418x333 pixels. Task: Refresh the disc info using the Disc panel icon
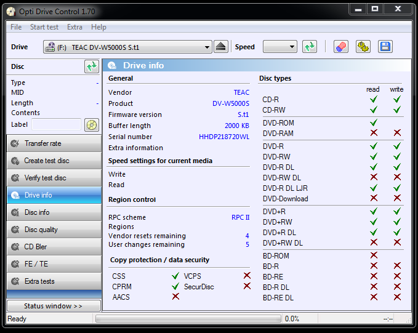92,66
